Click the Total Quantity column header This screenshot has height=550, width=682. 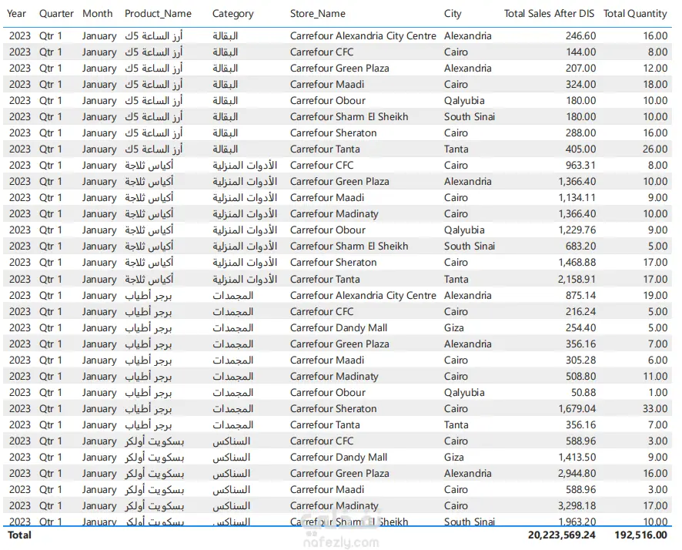point(635,14)
